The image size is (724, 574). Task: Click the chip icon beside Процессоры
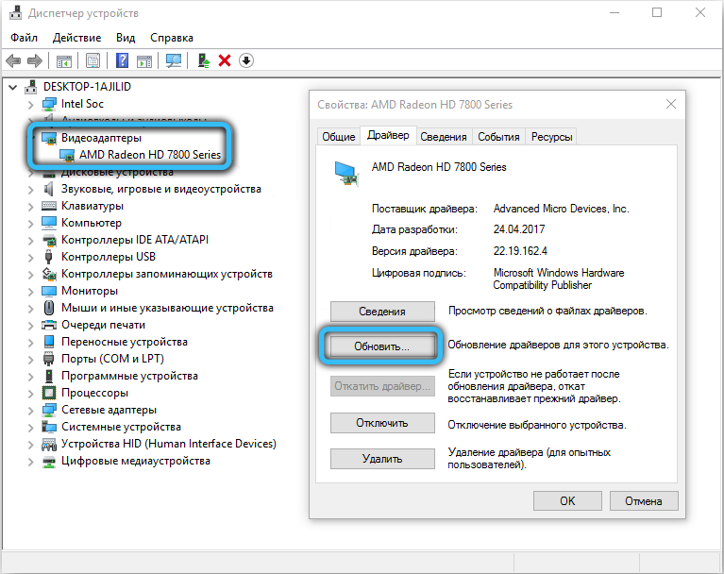point(49,393)
